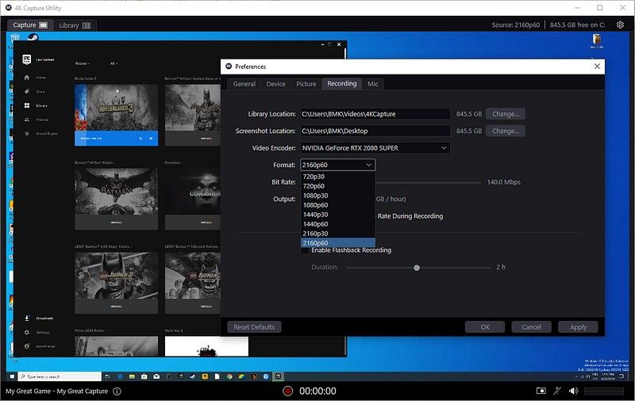Choose 1080p60 from Format list
This screenshot has height=401, width=635.
[x=338, y=205]
